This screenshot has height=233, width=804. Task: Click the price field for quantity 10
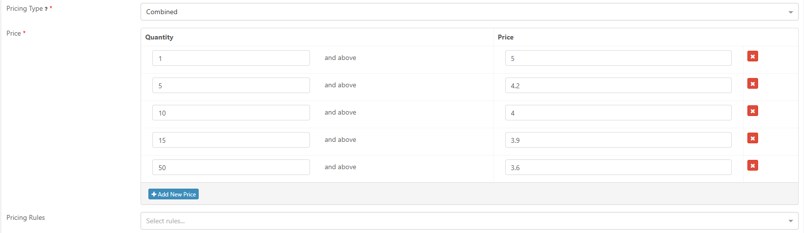tap(618, 113)
